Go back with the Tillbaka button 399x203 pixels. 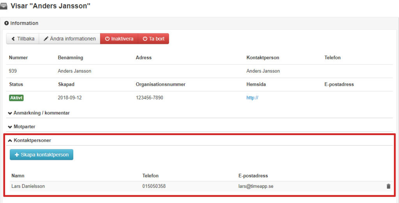23,39
